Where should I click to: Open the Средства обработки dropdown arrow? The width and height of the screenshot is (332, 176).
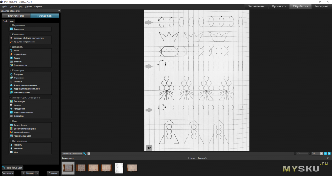click(59, 11)
